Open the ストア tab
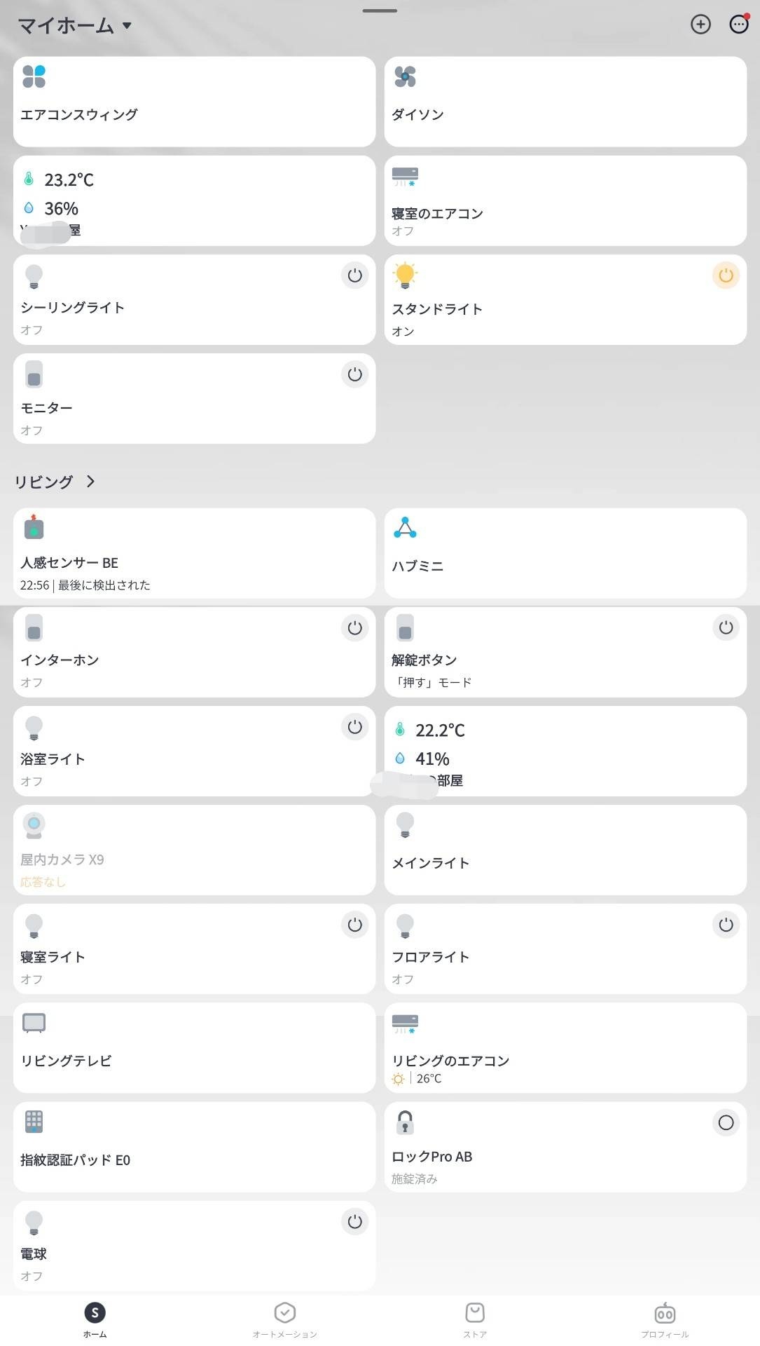This screenshot has width=760, height=1346. pos(474,1319)
